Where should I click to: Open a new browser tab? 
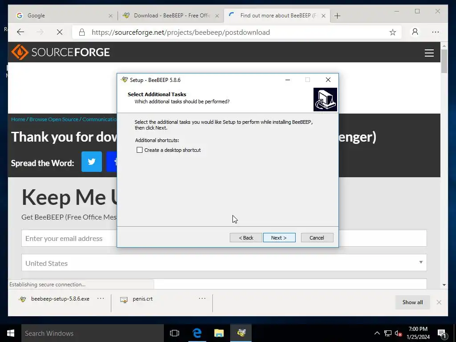[x=338, y=16]
